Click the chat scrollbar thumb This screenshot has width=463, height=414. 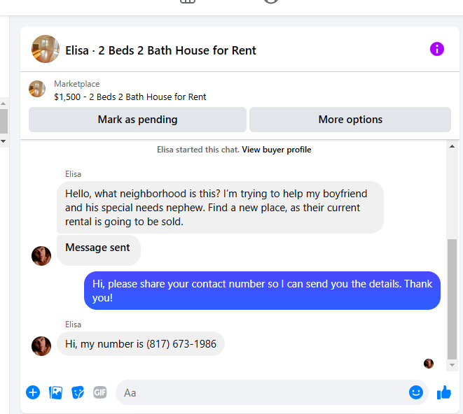(452, 299)
